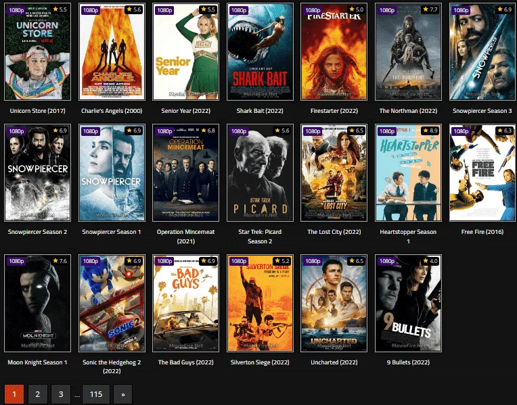Click the Moon Knight Season 1 title link
Screen dimensions: 517x405
pos(38,362)
